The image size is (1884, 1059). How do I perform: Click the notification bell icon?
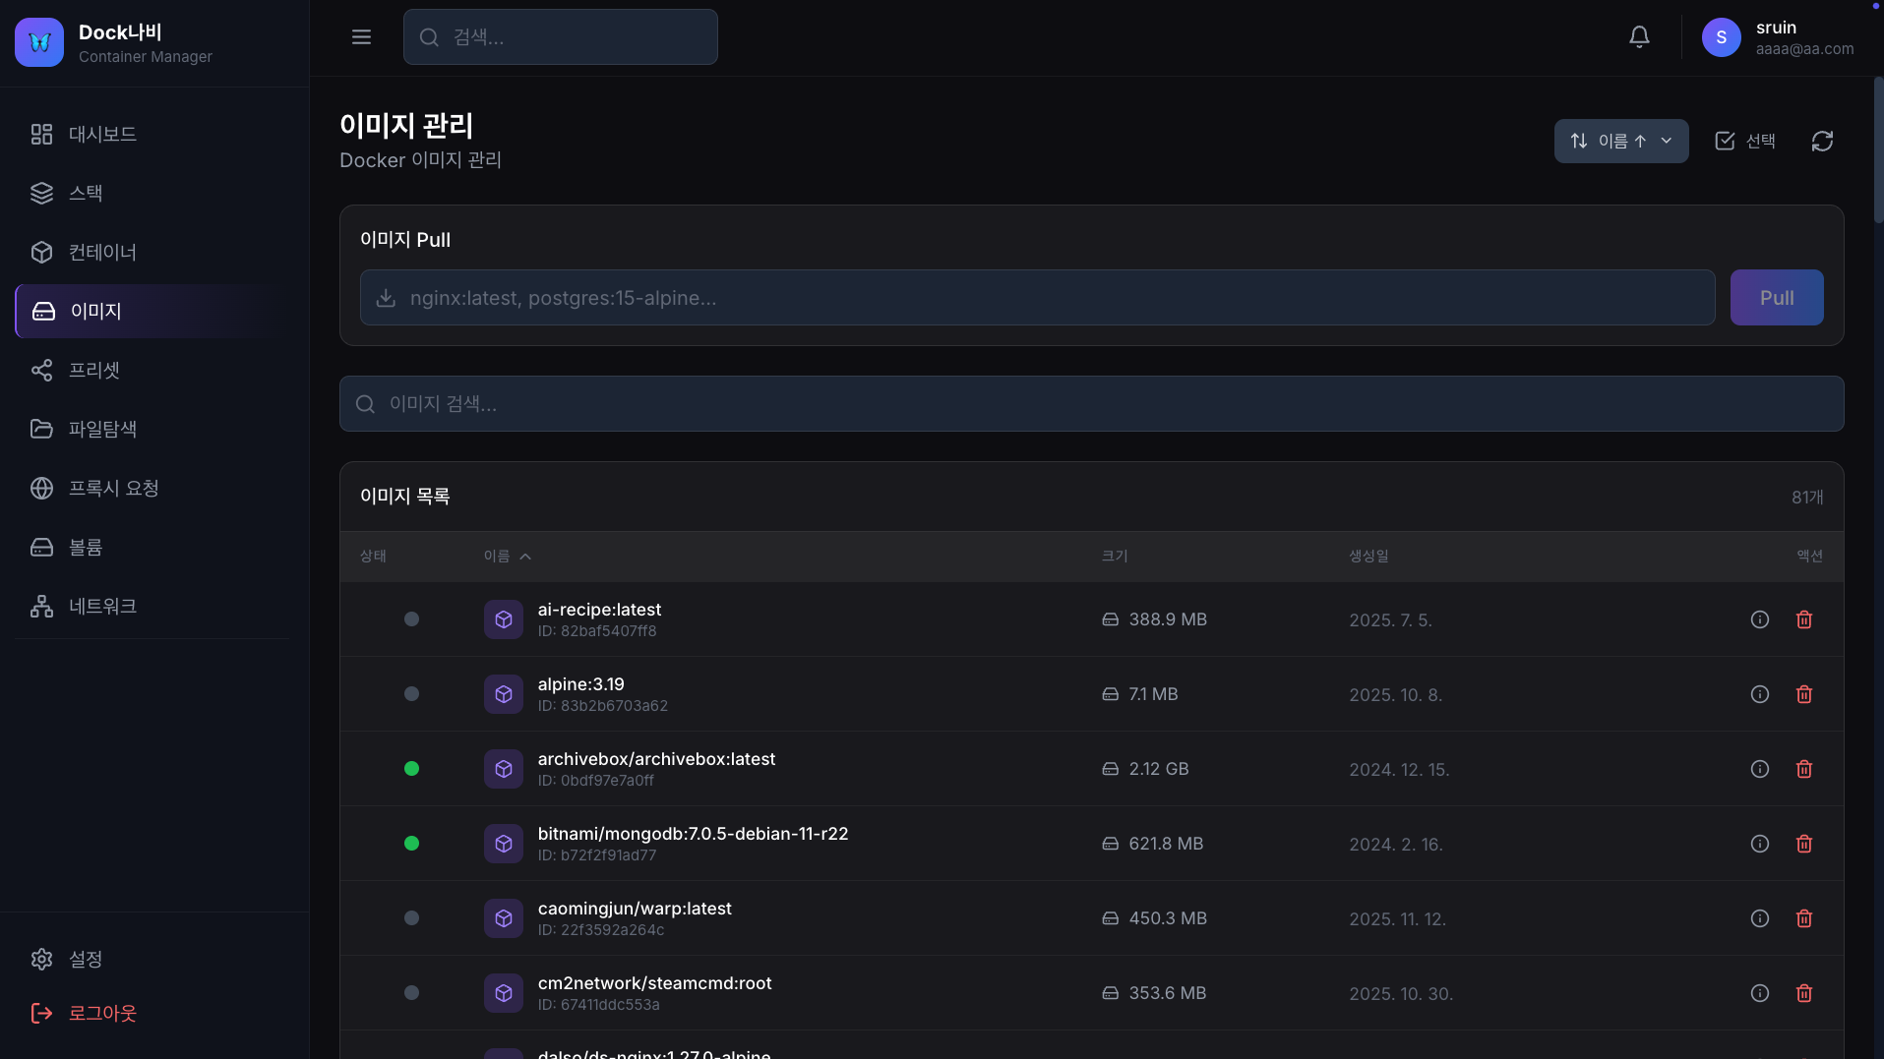[x=1639, y=37]
